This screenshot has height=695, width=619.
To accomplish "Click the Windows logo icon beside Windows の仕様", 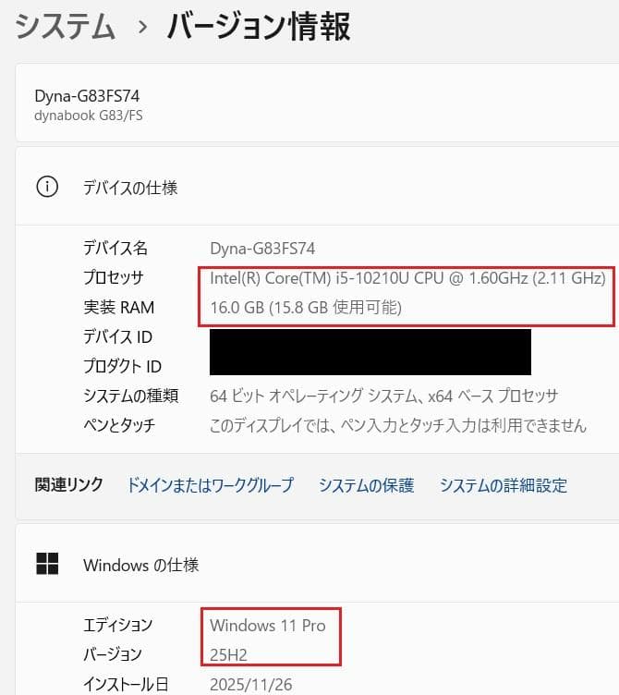I will [x=47, y=564].
